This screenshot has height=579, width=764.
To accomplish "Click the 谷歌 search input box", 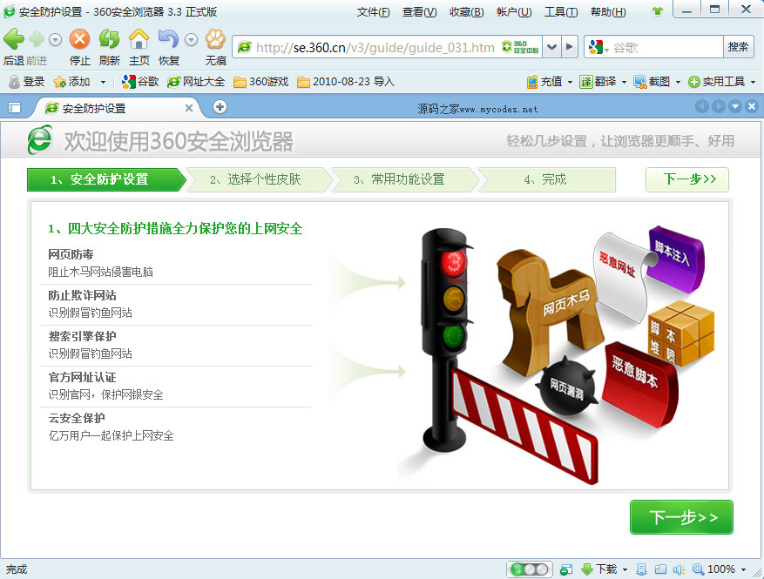I will click(666, 47).
